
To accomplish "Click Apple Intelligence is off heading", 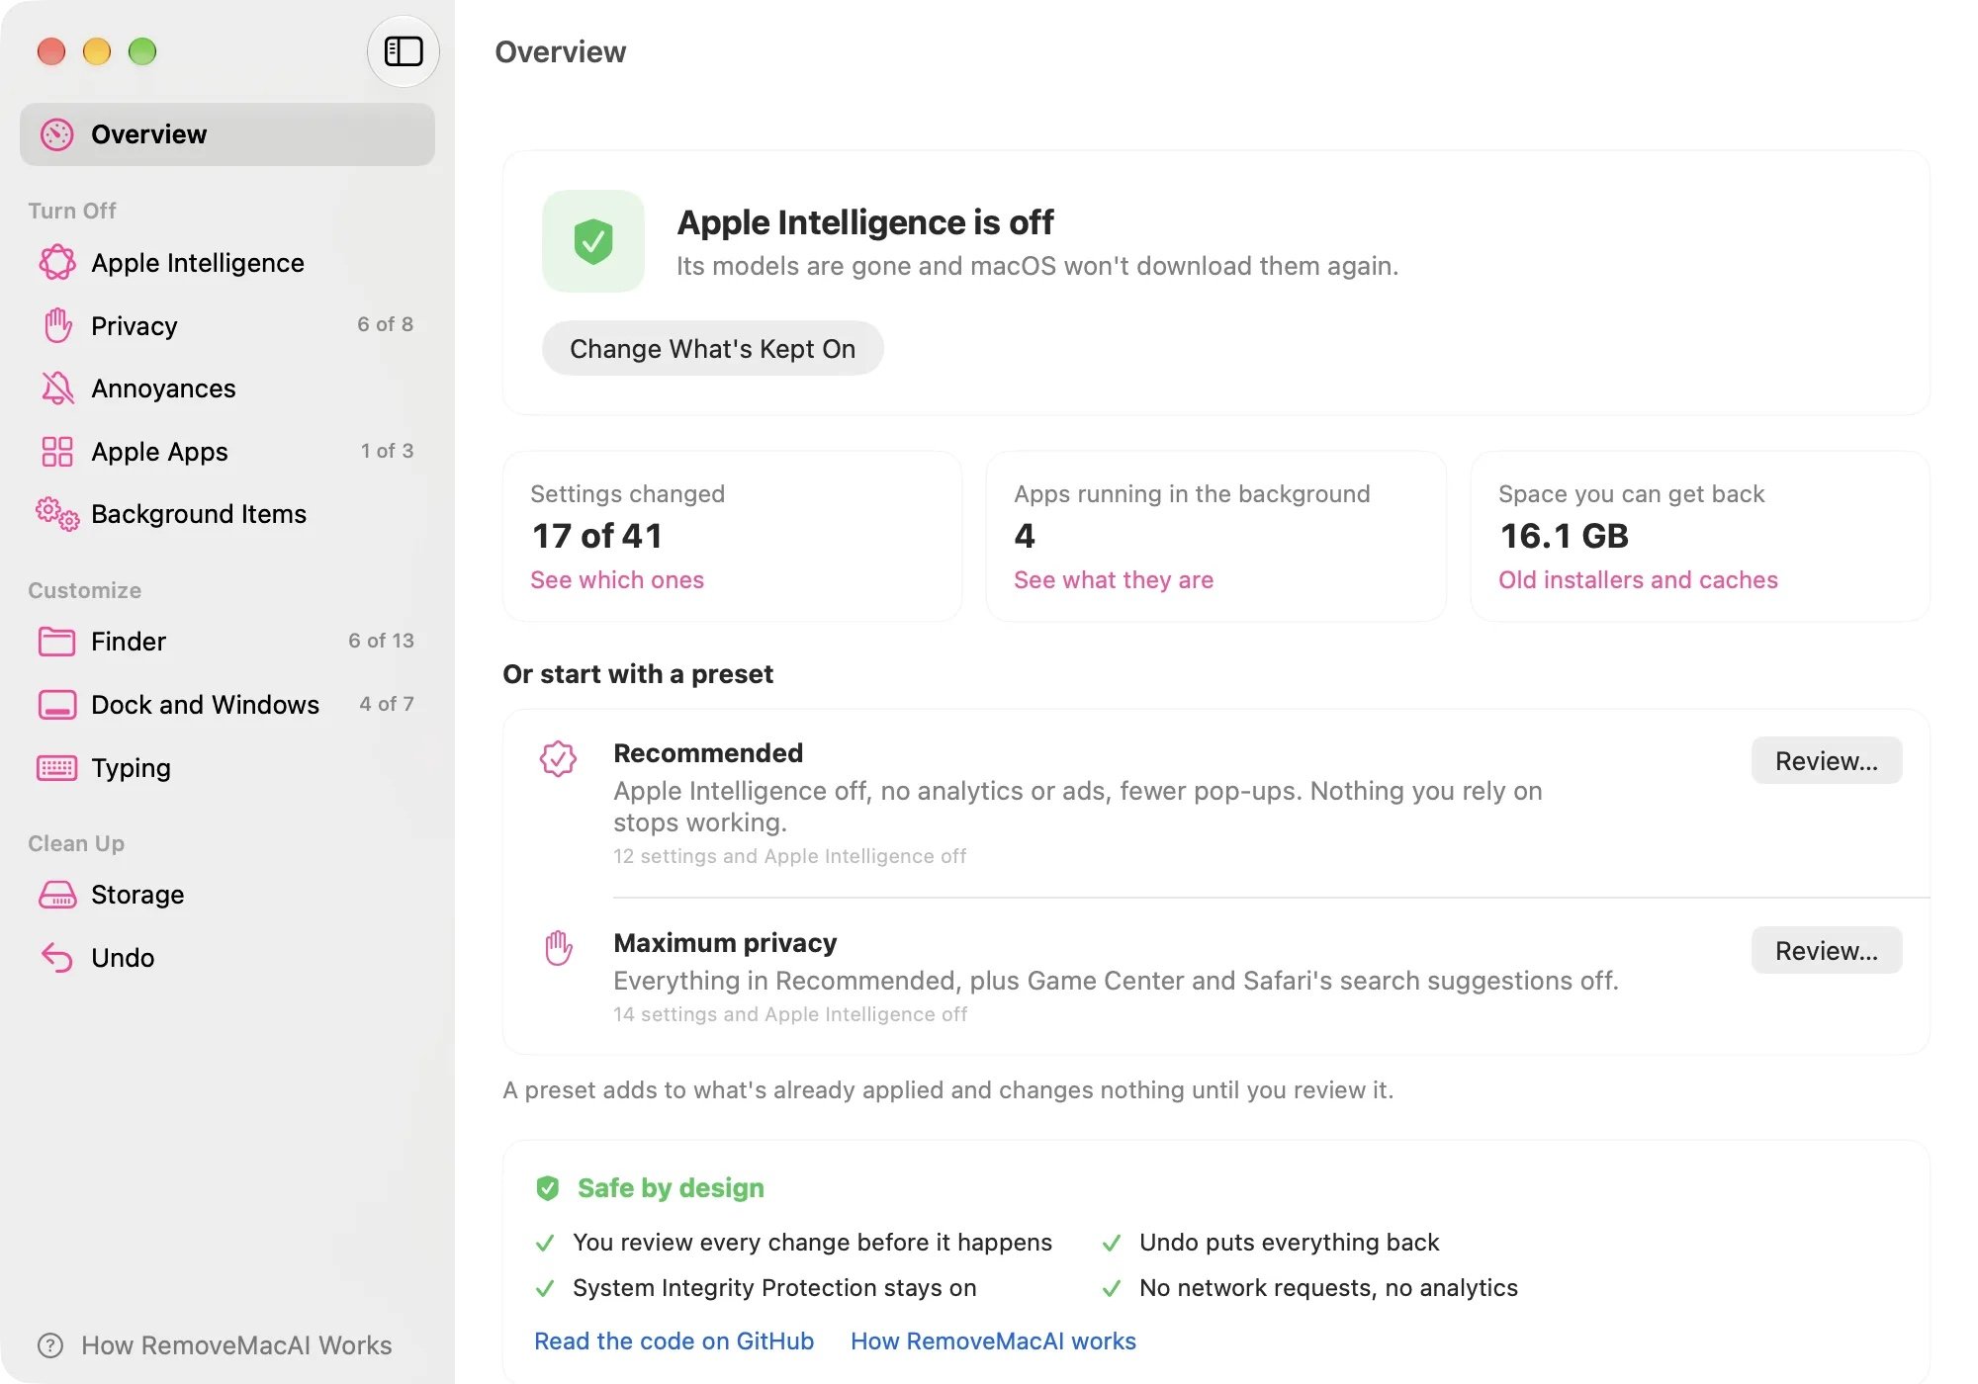I will click(865, 222).
